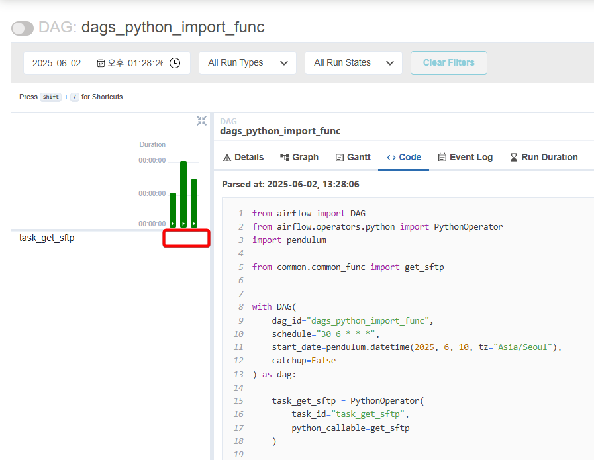The width and height of the screenshot is (594, 460).
Task: Click the Gantt tab chart icon
Action: click(x=340, y=158)
